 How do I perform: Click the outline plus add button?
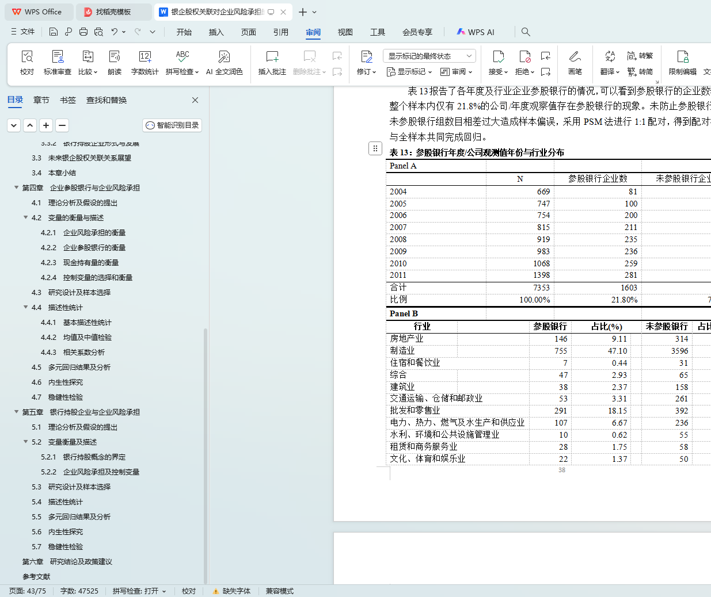pos(46,125)
